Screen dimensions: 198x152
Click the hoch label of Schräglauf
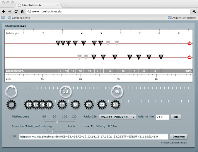pyautogui.click(x=72, y=126)
